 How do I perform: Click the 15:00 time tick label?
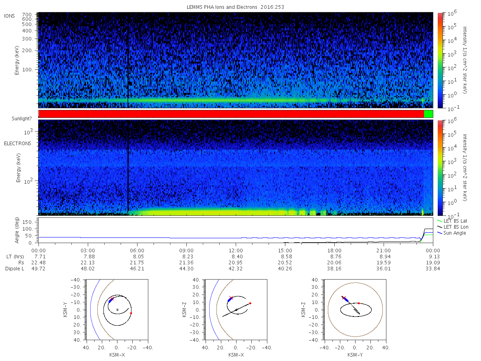tap(285, 250)
